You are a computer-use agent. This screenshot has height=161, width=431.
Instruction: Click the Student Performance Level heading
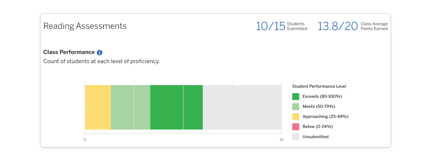pos(319,86)
